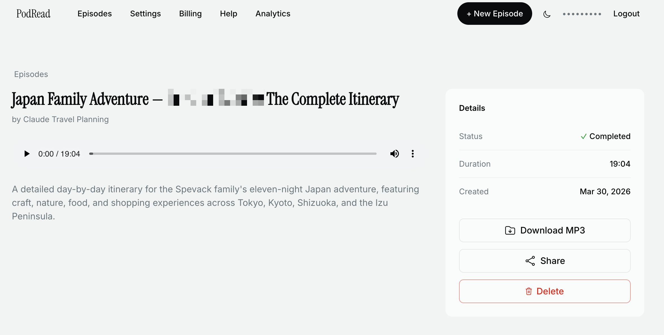Open the Billing page
The height and width of the screenshot is (335, 664).
pyautogui.click(x=190, y=14)
